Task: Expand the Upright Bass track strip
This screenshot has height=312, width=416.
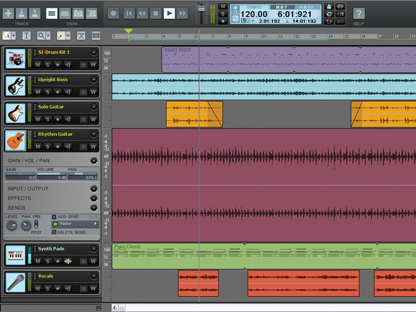Action: tap(94, 79)
